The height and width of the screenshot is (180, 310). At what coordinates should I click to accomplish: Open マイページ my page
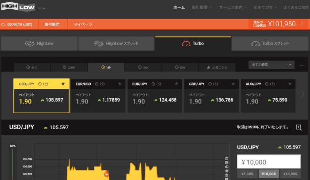[83, 24]
